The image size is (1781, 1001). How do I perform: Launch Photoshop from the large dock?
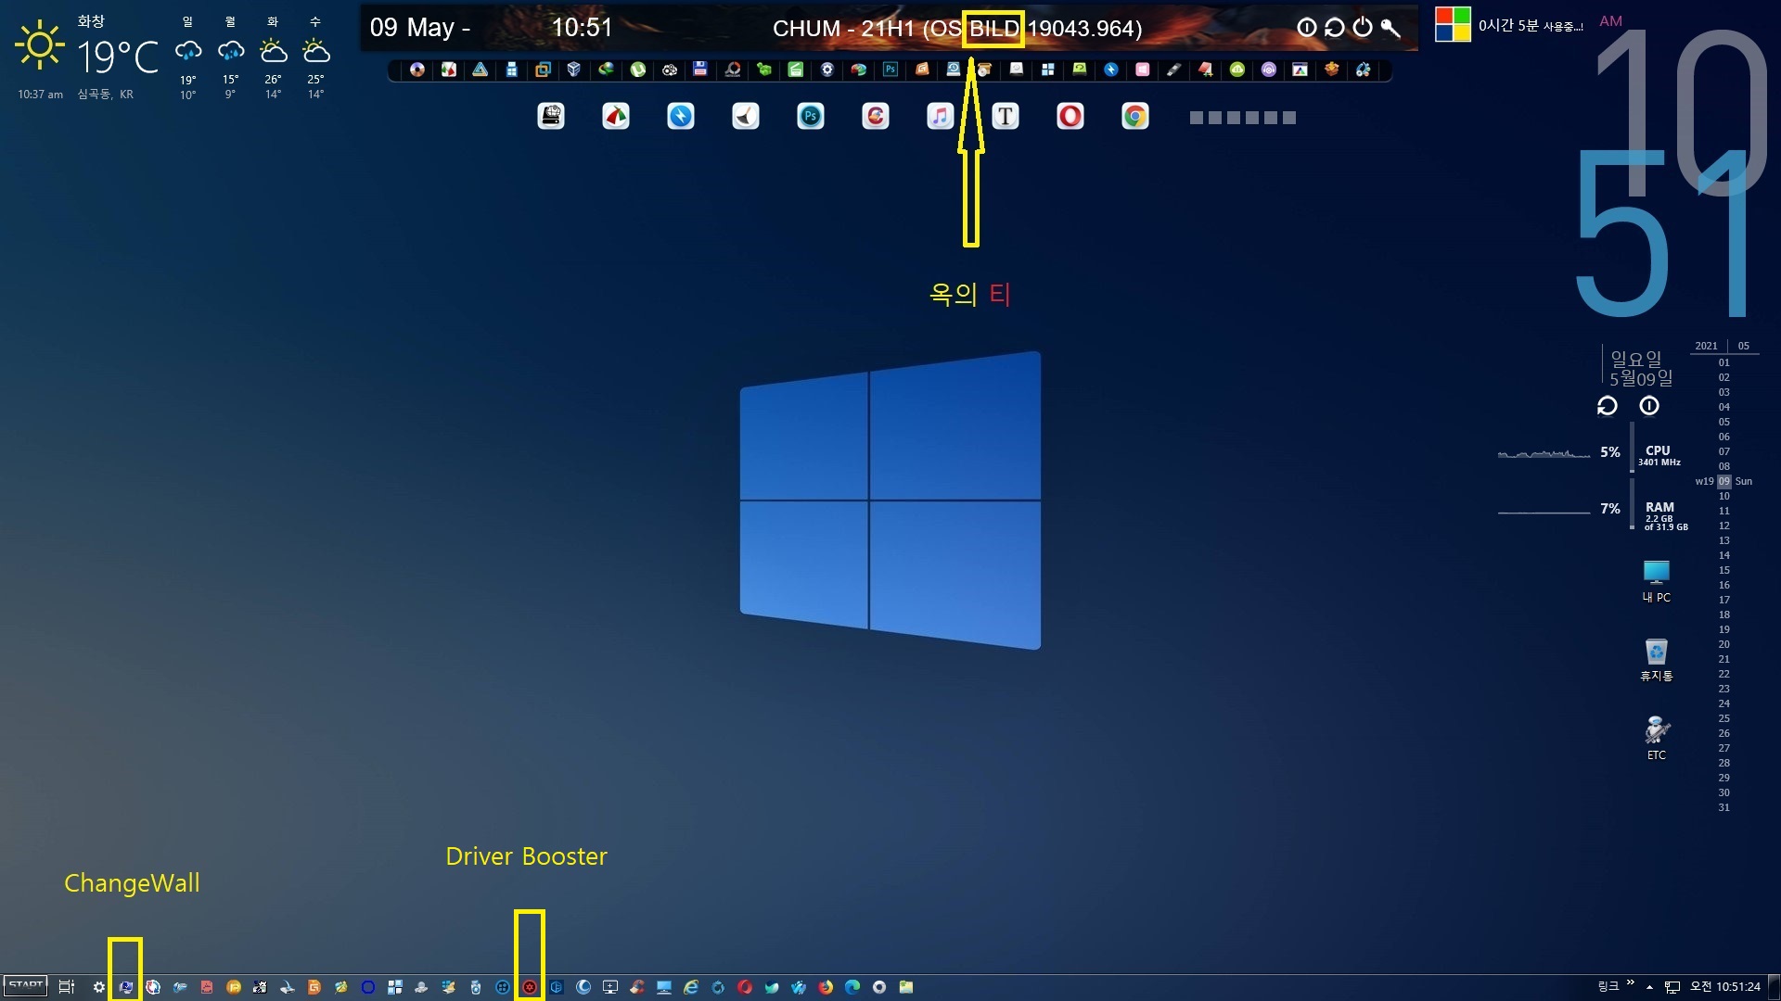pyautogui.click(x=811, y=117)
